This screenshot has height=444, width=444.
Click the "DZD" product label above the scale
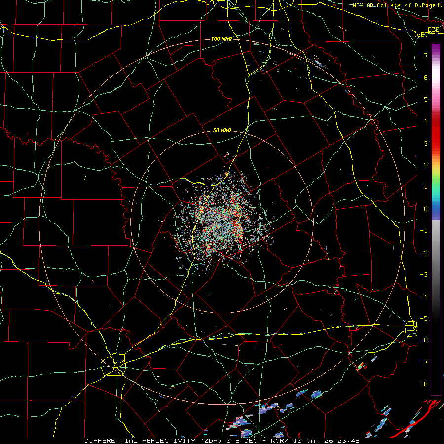[x=434, y=30]
